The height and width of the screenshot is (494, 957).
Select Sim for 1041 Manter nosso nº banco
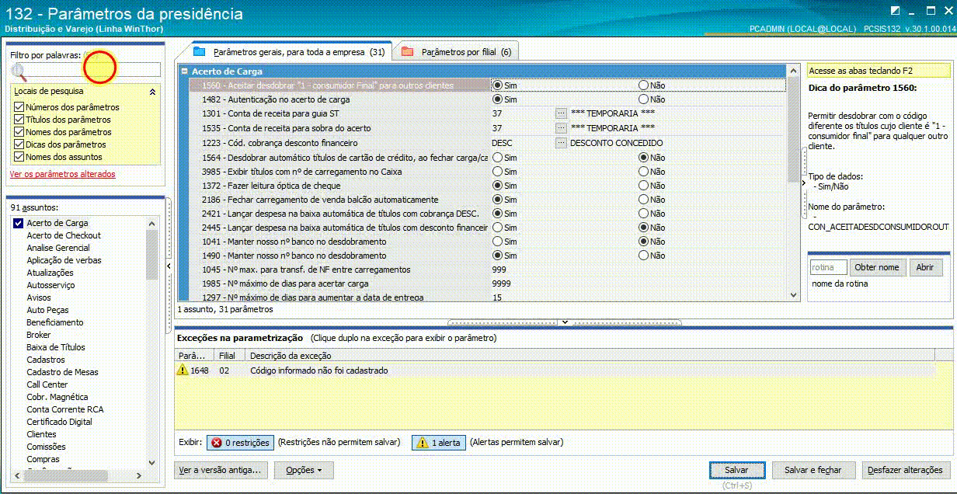click(x=497, y=242)
